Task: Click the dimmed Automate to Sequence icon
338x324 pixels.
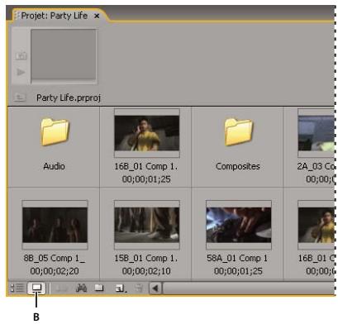Action: tap(61, 288)
